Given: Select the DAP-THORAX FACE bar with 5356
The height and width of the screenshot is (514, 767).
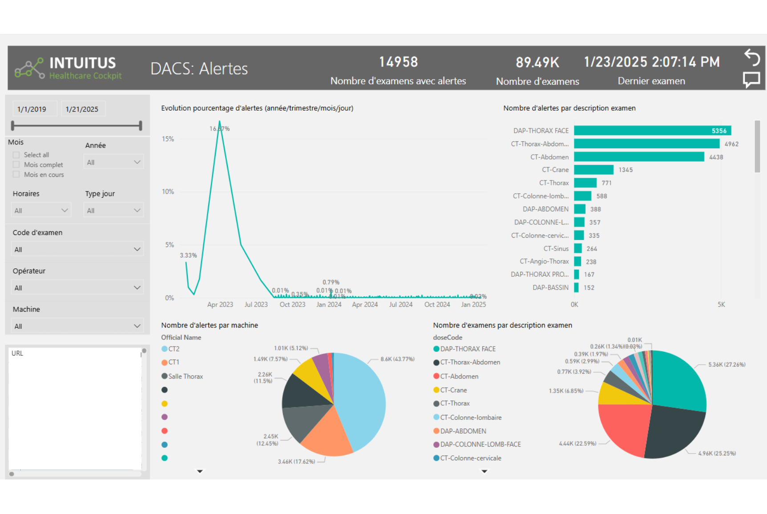Looking at the screenshot, I should point(652,131).
